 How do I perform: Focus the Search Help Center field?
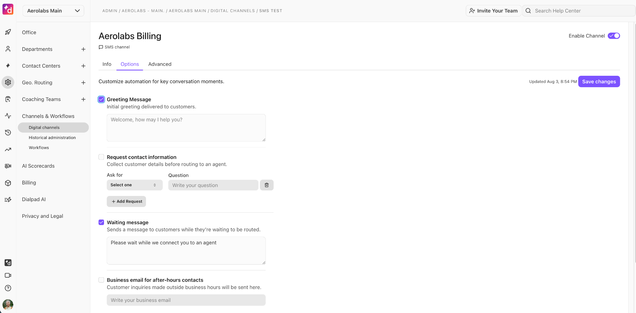(579, 11)
